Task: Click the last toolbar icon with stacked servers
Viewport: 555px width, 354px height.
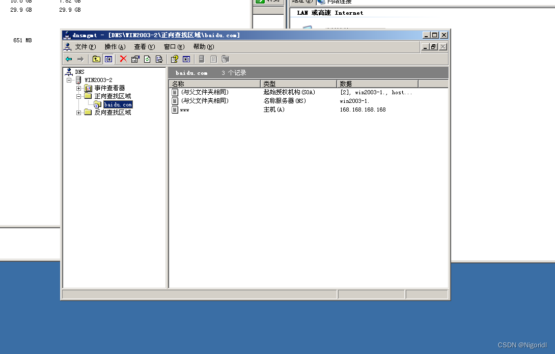Action: coord(226,59)
